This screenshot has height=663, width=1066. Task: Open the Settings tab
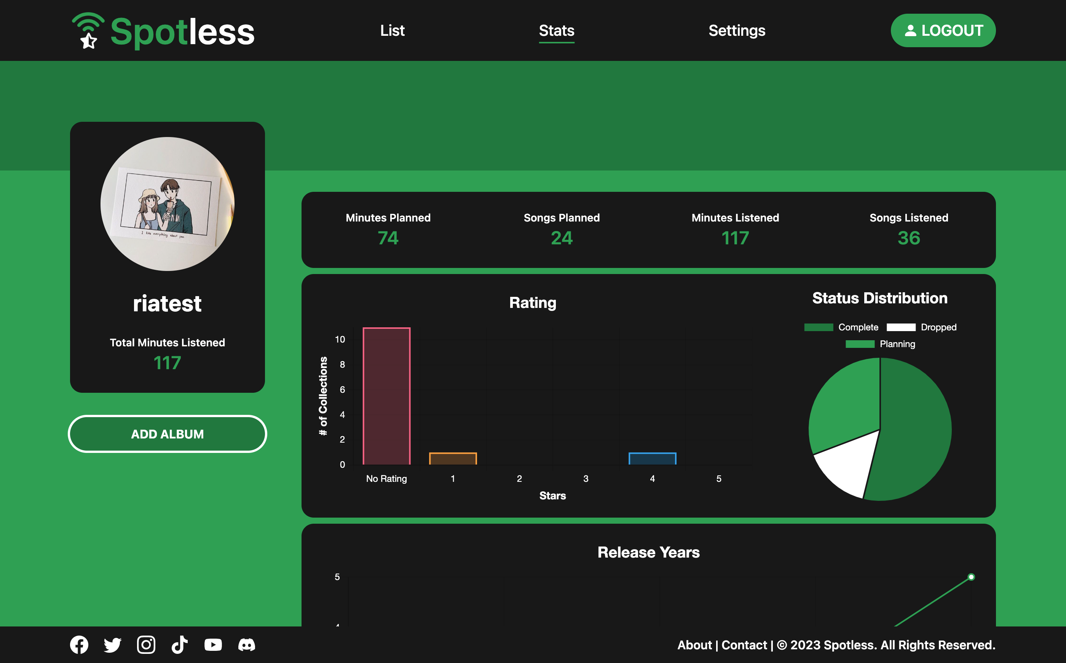click(737, 31)
